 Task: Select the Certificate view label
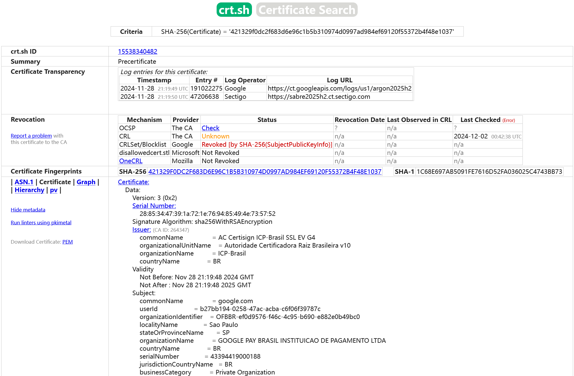[x=55, y=182]
